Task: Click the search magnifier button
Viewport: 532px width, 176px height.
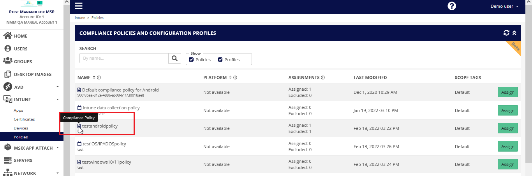Action: pyautogui.click(x=174, y=58)
